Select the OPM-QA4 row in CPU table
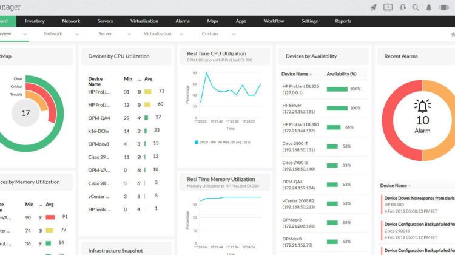455x255 pixels. point(126,118)
